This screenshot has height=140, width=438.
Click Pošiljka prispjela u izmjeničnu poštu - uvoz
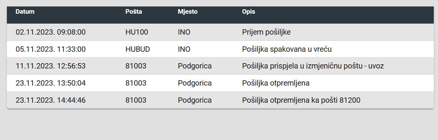tap(313, 66)
